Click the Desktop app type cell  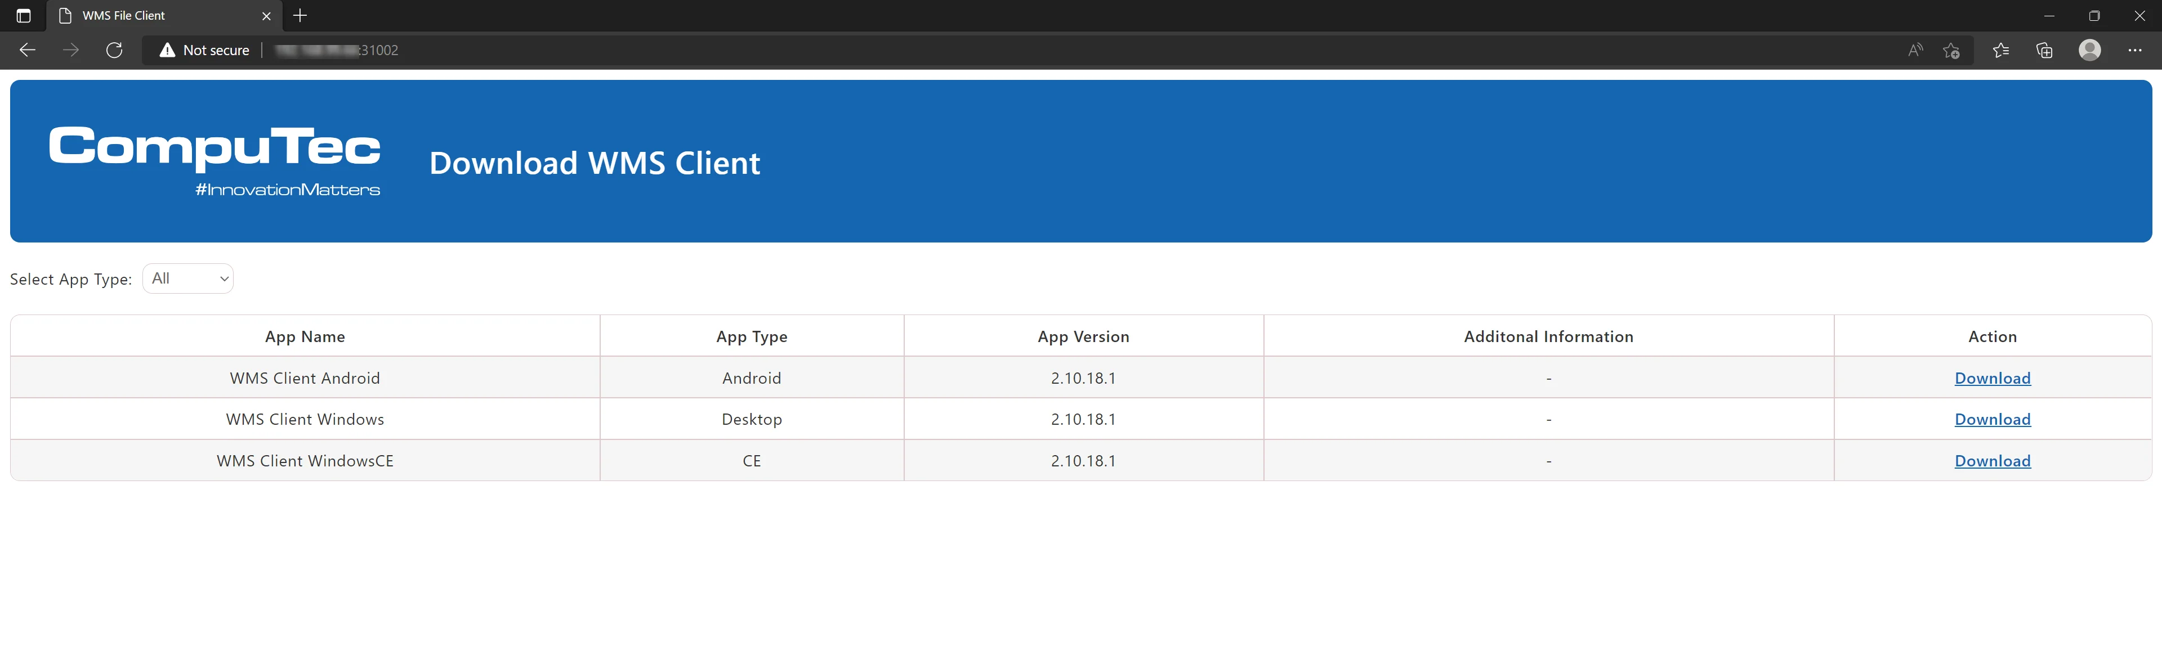(752, 419)
